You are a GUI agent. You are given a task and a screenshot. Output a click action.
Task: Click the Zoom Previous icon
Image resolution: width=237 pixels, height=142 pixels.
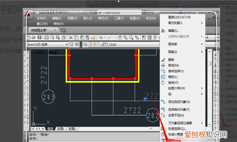(137, 37)
